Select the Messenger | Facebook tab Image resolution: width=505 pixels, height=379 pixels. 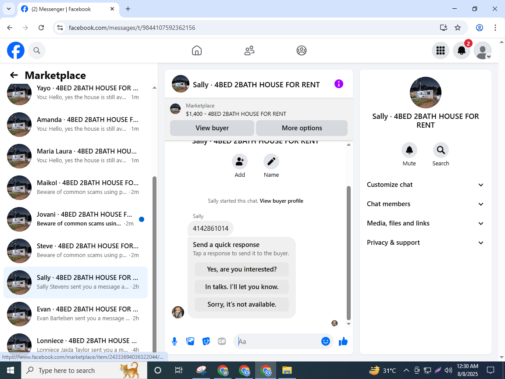[x=69, y=9]
